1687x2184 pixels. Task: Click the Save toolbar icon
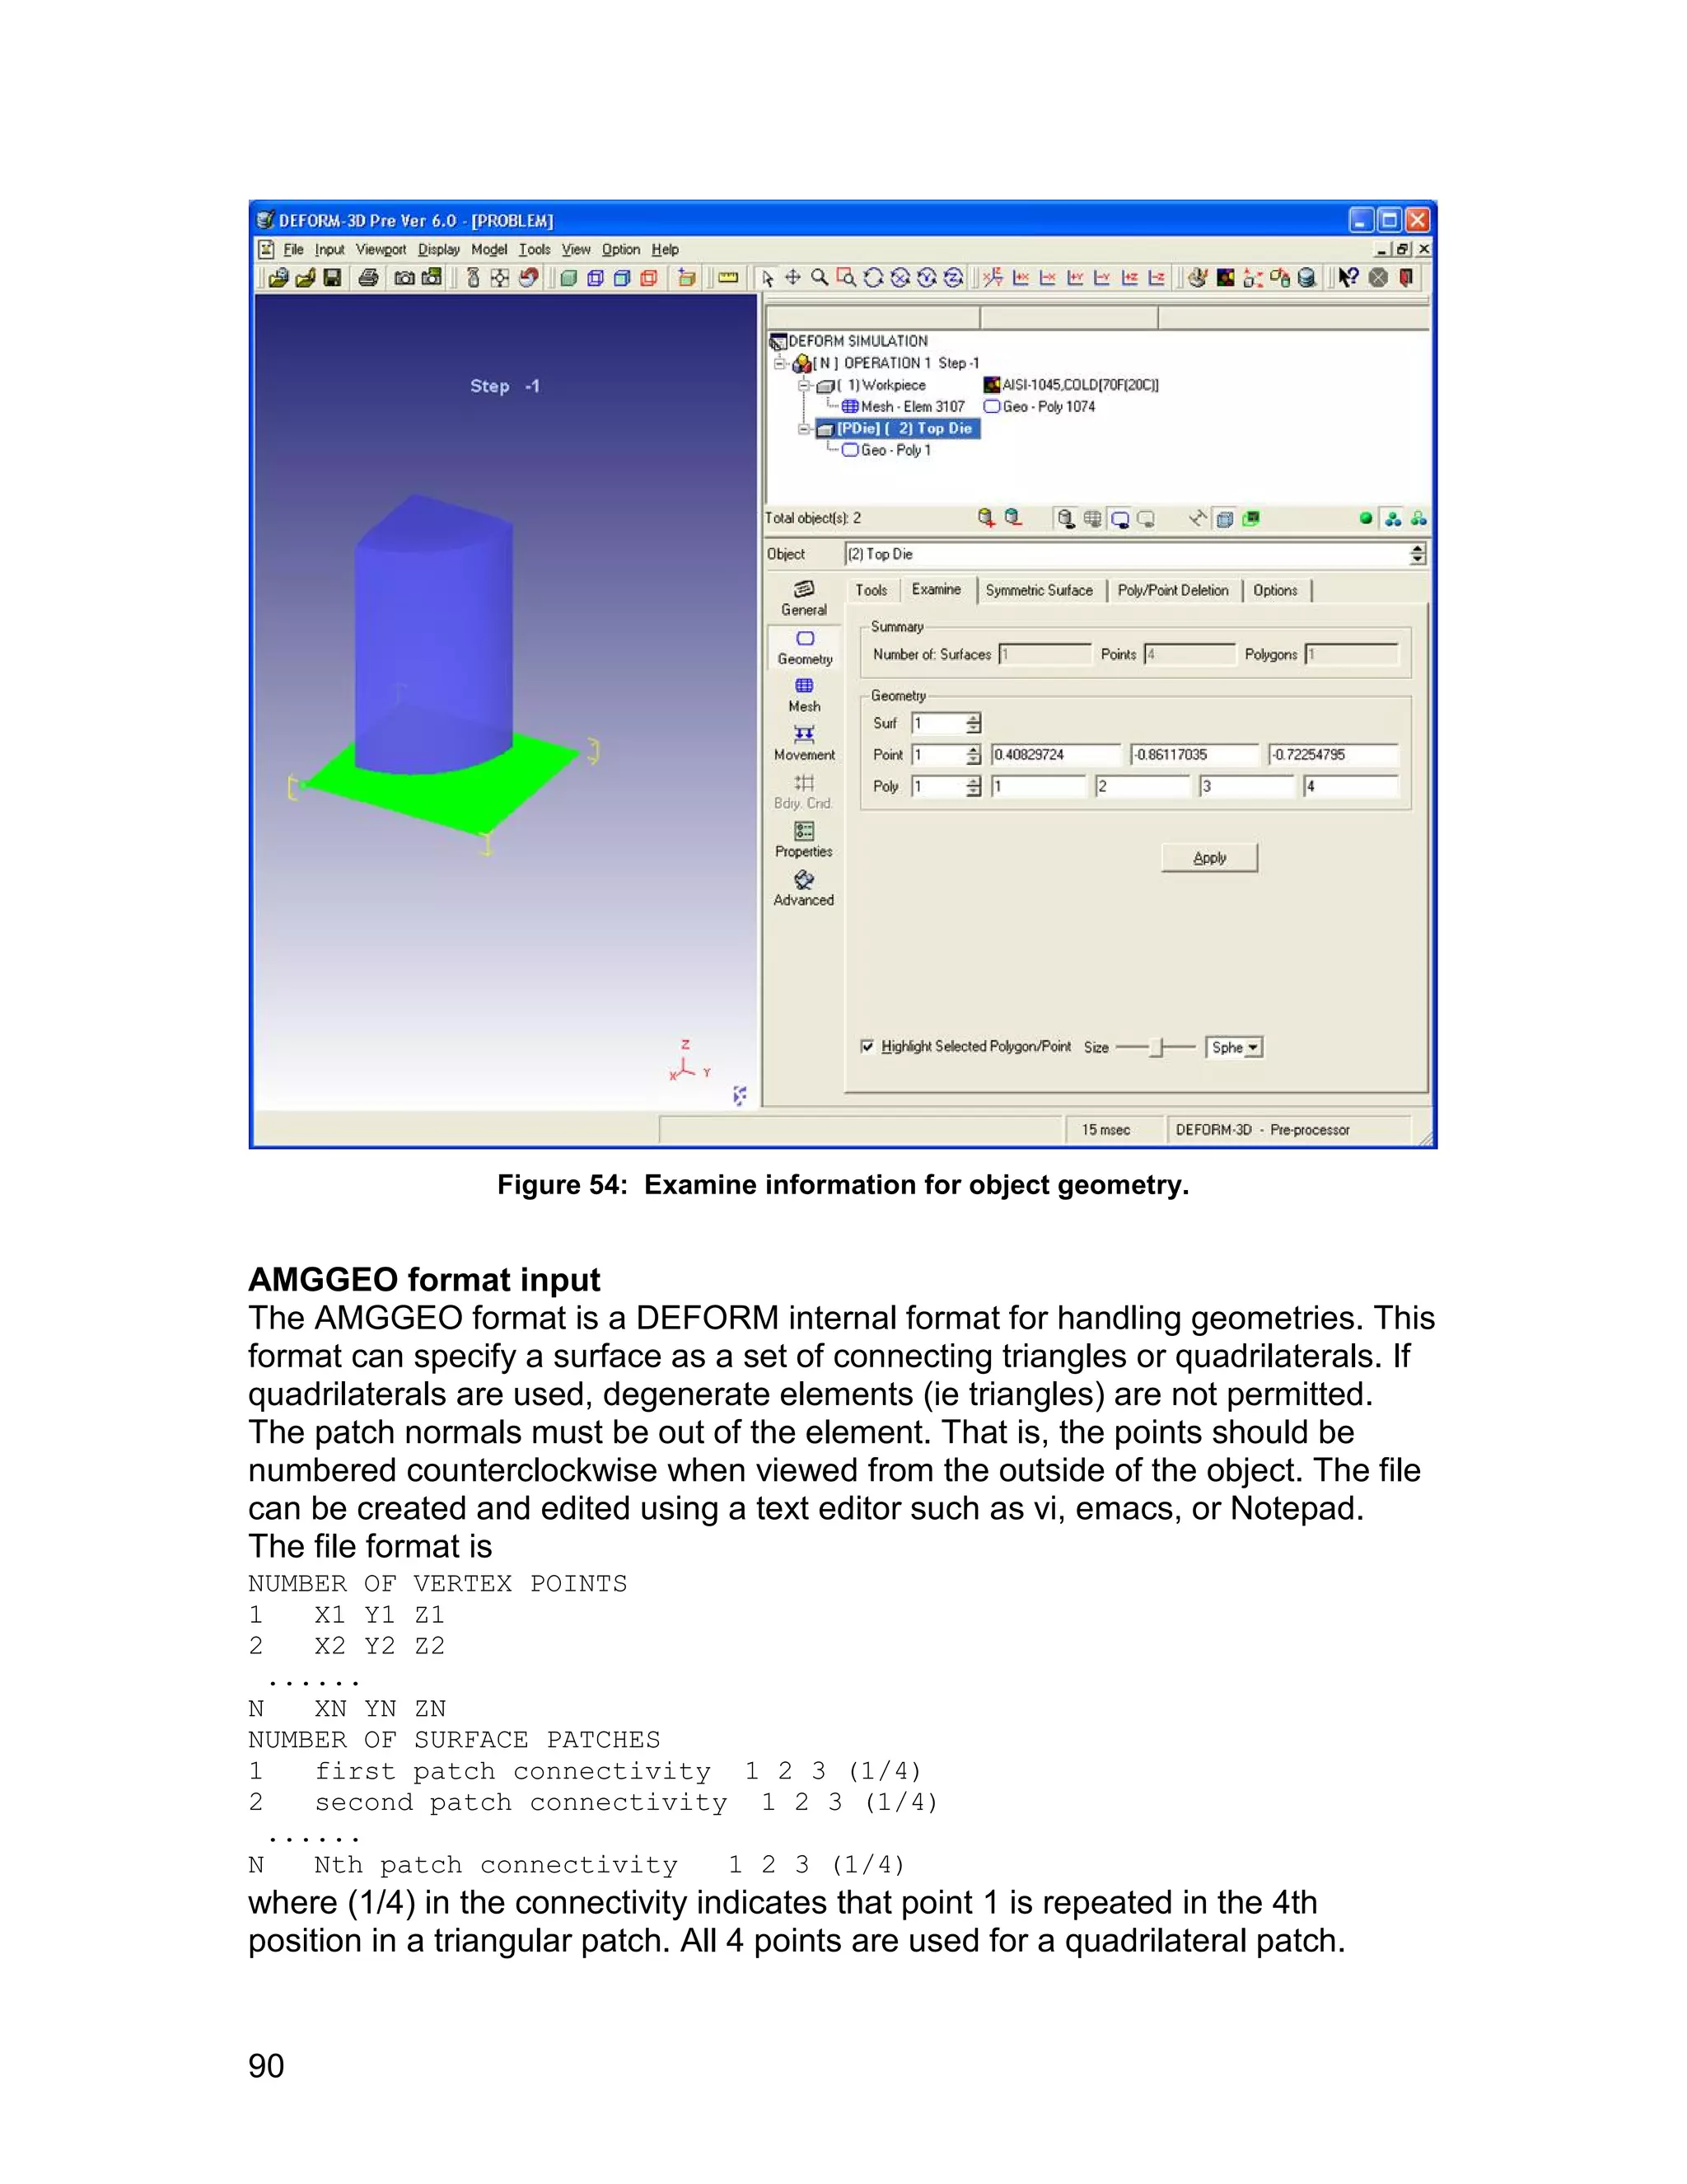333,278
